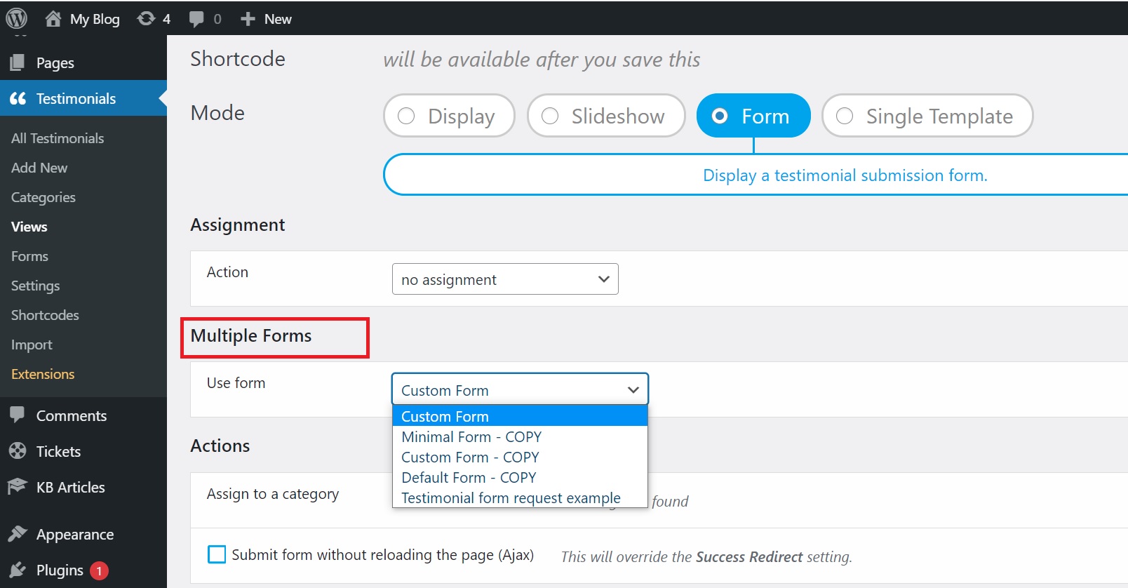Open the comments bubble icon in admin bar
The height and width of the screenshot is (588, 1128).
pos(196,19)
